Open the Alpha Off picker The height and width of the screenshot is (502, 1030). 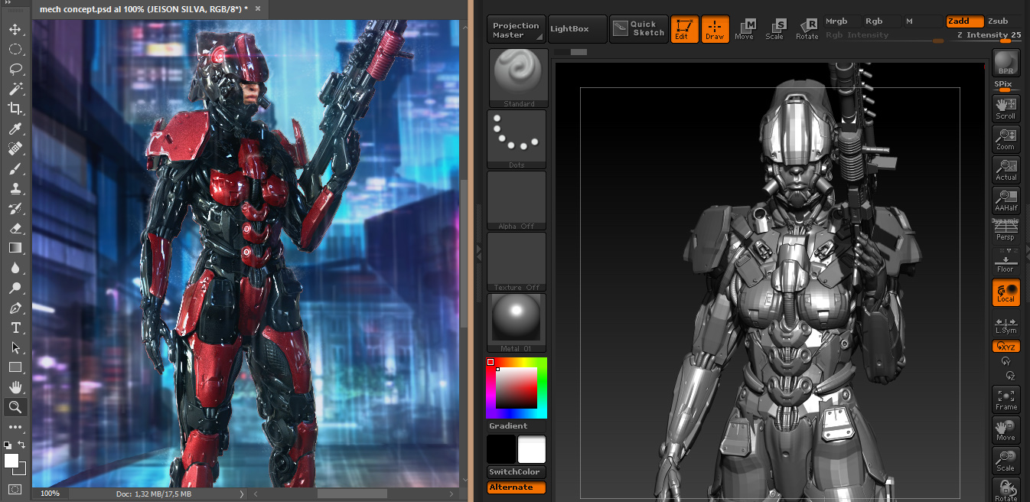pos(517,200)
